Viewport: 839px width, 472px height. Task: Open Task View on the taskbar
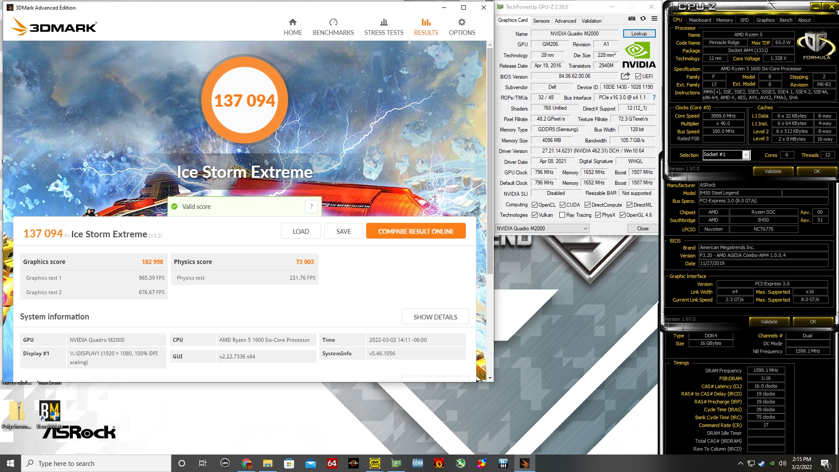tap(202, 463)
